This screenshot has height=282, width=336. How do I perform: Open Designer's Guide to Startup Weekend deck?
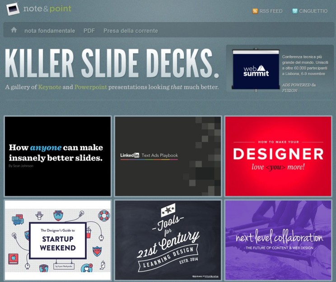[x=57, y=240]
